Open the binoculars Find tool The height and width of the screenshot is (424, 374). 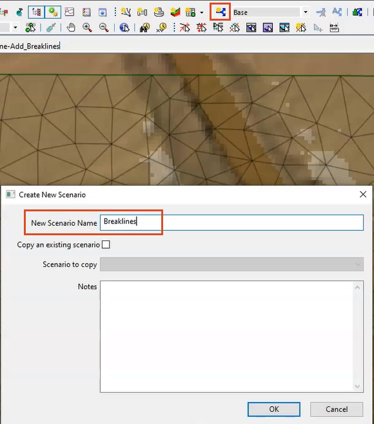click(x=144, y=28)
